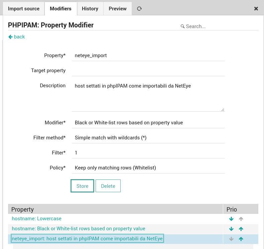Click the refresh icon next to Preview tab
Viewport: 264px width, 249px height.
(139, 9)
